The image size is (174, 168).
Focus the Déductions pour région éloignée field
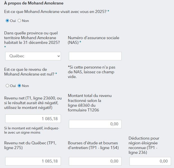[150, 161]
